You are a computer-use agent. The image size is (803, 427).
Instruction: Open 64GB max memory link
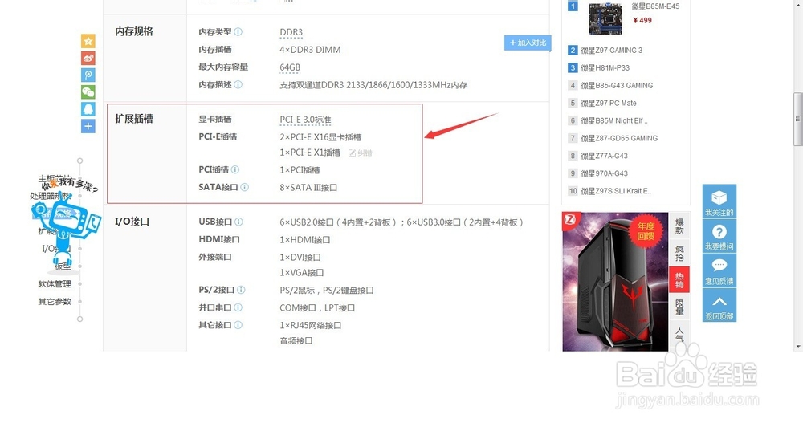click(x=290, y=67)
